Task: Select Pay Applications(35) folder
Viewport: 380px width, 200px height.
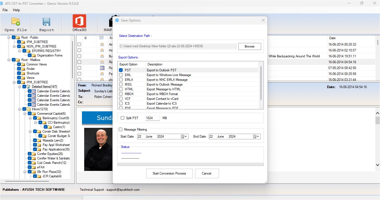Action: [56, 149]
